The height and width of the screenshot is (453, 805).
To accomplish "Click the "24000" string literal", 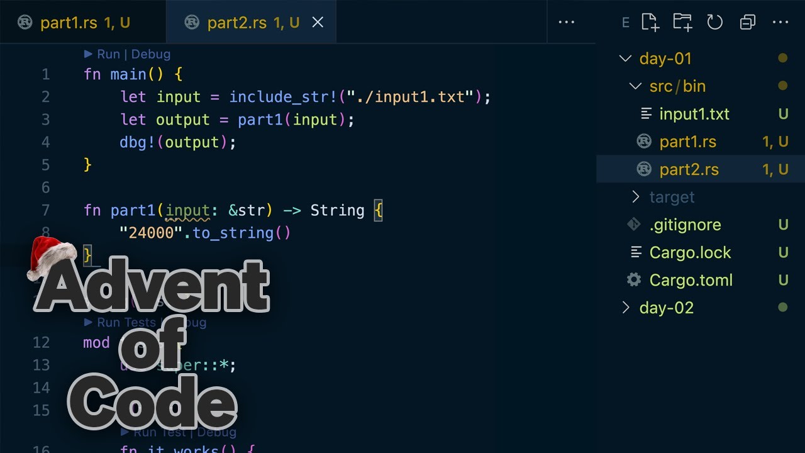I will pyautogui.click(x=151, y=233).
